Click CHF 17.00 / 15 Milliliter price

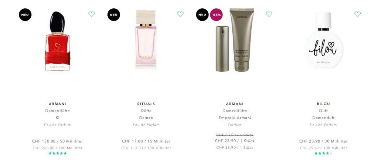tap(146, 141)
